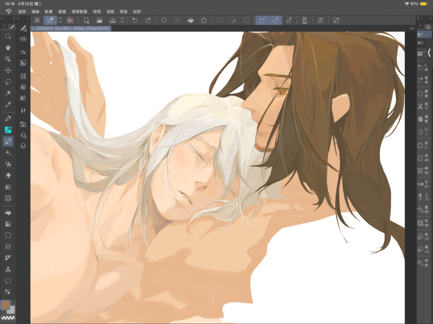This screenshot has height=324, width=433.
Task: Open the canvas tab dropdown chevron
Action: 412,28
